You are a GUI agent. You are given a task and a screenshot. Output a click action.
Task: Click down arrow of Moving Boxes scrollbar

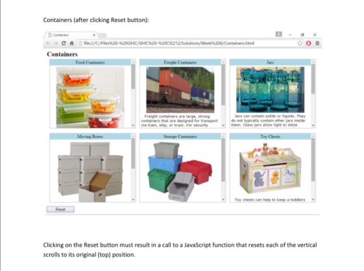(133, 199)
